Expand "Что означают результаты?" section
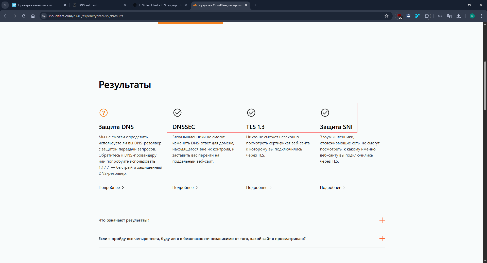 (382, 220)
